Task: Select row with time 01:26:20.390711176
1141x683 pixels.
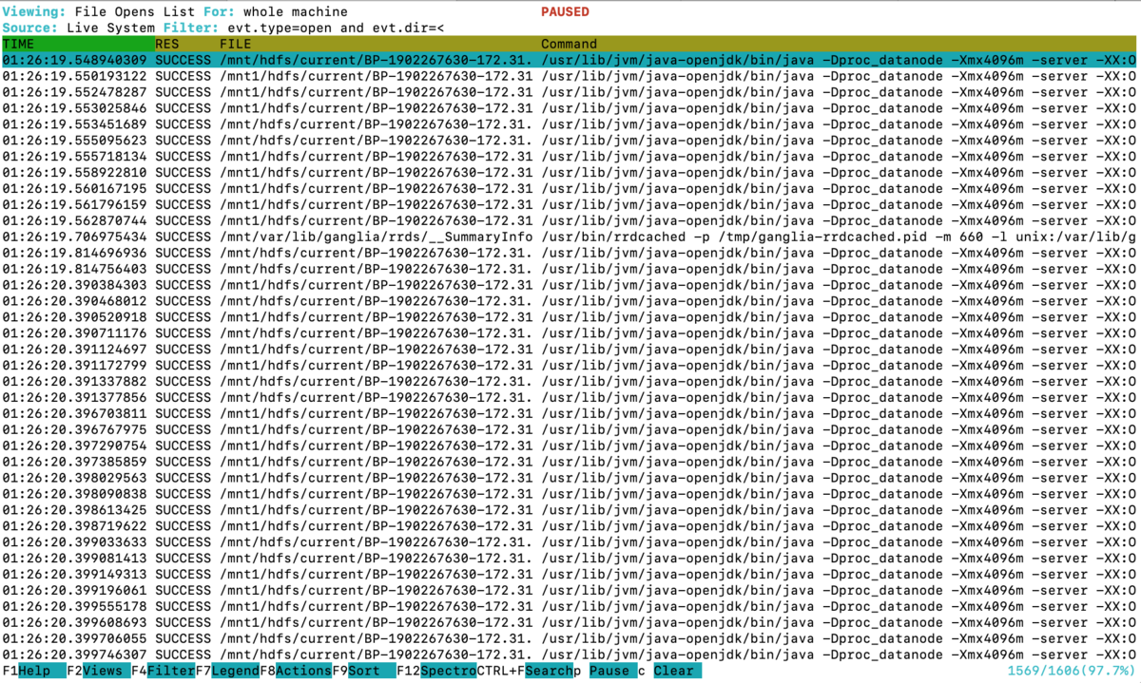Action: coord(570,333)
